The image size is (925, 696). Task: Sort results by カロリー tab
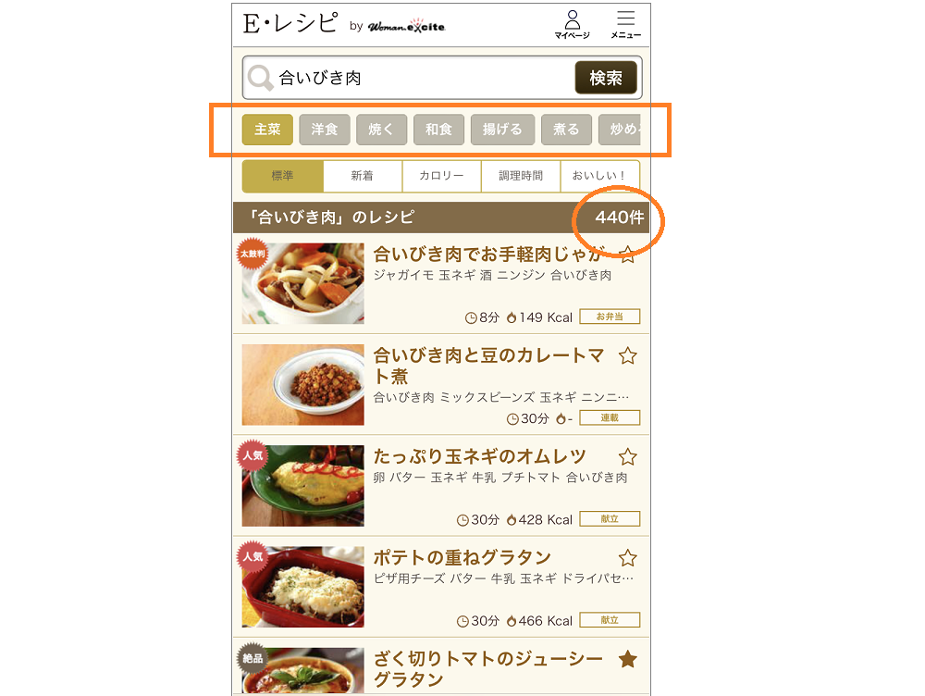(441, 176)
